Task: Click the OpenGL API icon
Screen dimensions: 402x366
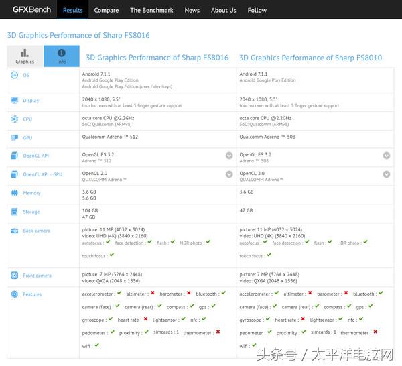Action: (14, 156)
